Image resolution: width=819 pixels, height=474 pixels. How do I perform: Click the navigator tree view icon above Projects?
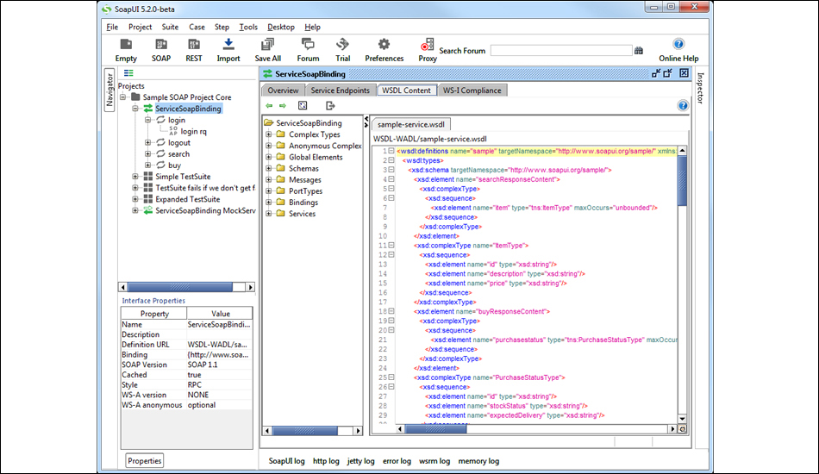[x=128, y=73]
